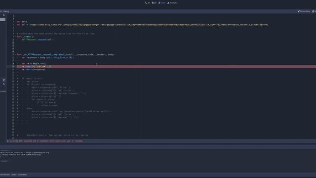The height and width of the screenshot is (178, 316).
Task: Click the NVIDIA GeForce output log line
Action: (x=21, y=155)
